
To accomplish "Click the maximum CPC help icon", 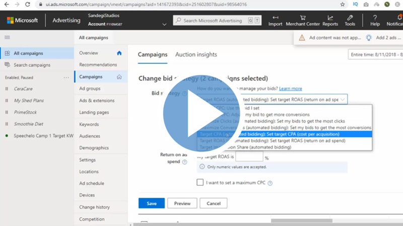I will [x=270, y=183].
